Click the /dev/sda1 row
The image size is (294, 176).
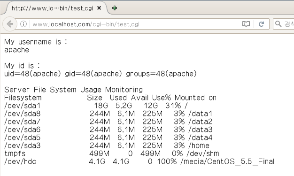pos(96,106)
